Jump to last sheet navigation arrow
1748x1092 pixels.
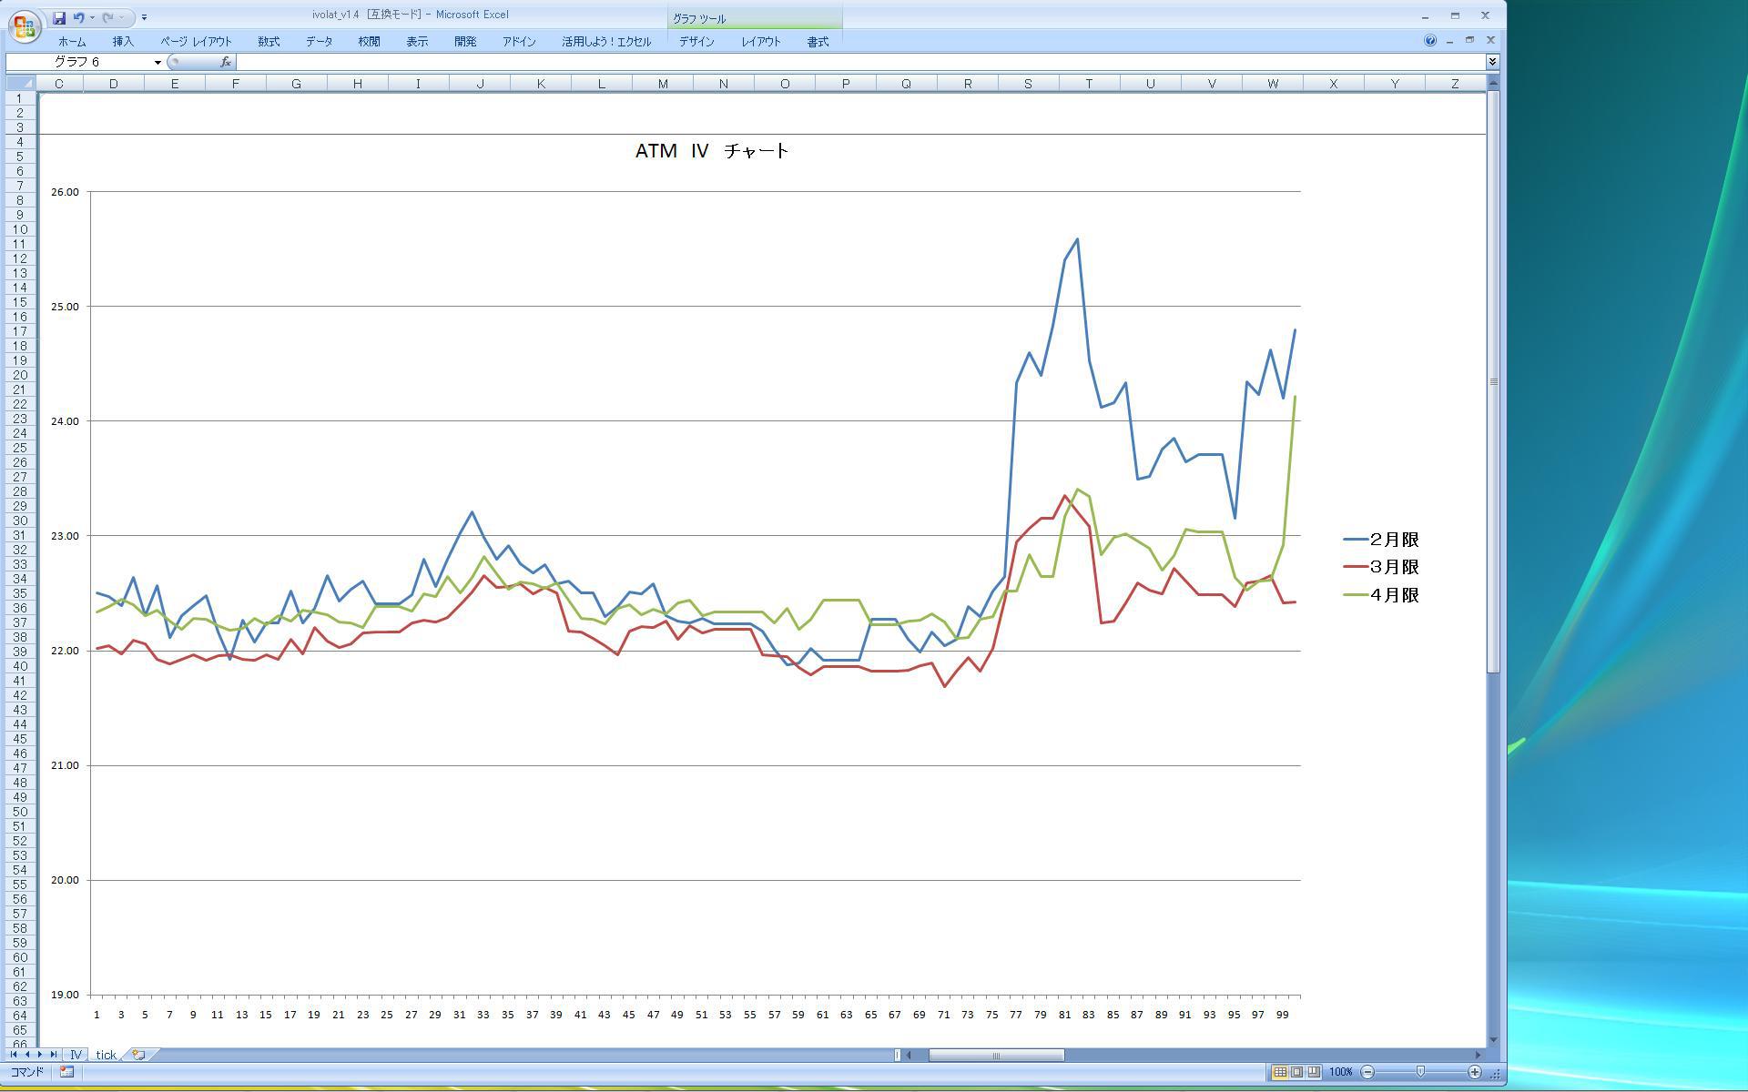pyautogui.click(x=54, y=1055)
